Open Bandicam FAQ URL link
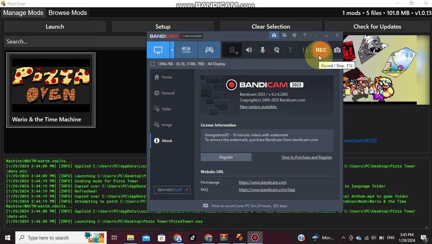 pos(267,190)
